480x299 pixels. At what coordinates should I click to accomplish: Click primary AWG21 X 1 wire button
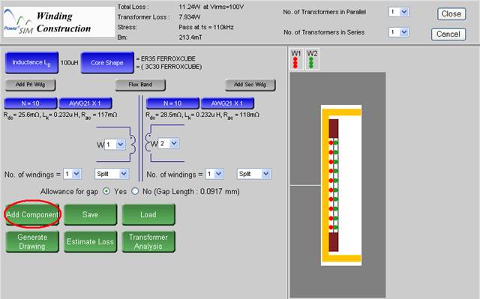pyautogui.click(x=85, y=103)
